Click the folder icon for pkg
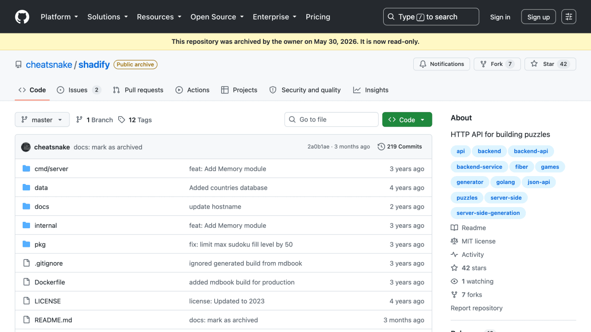 point(27,244)
